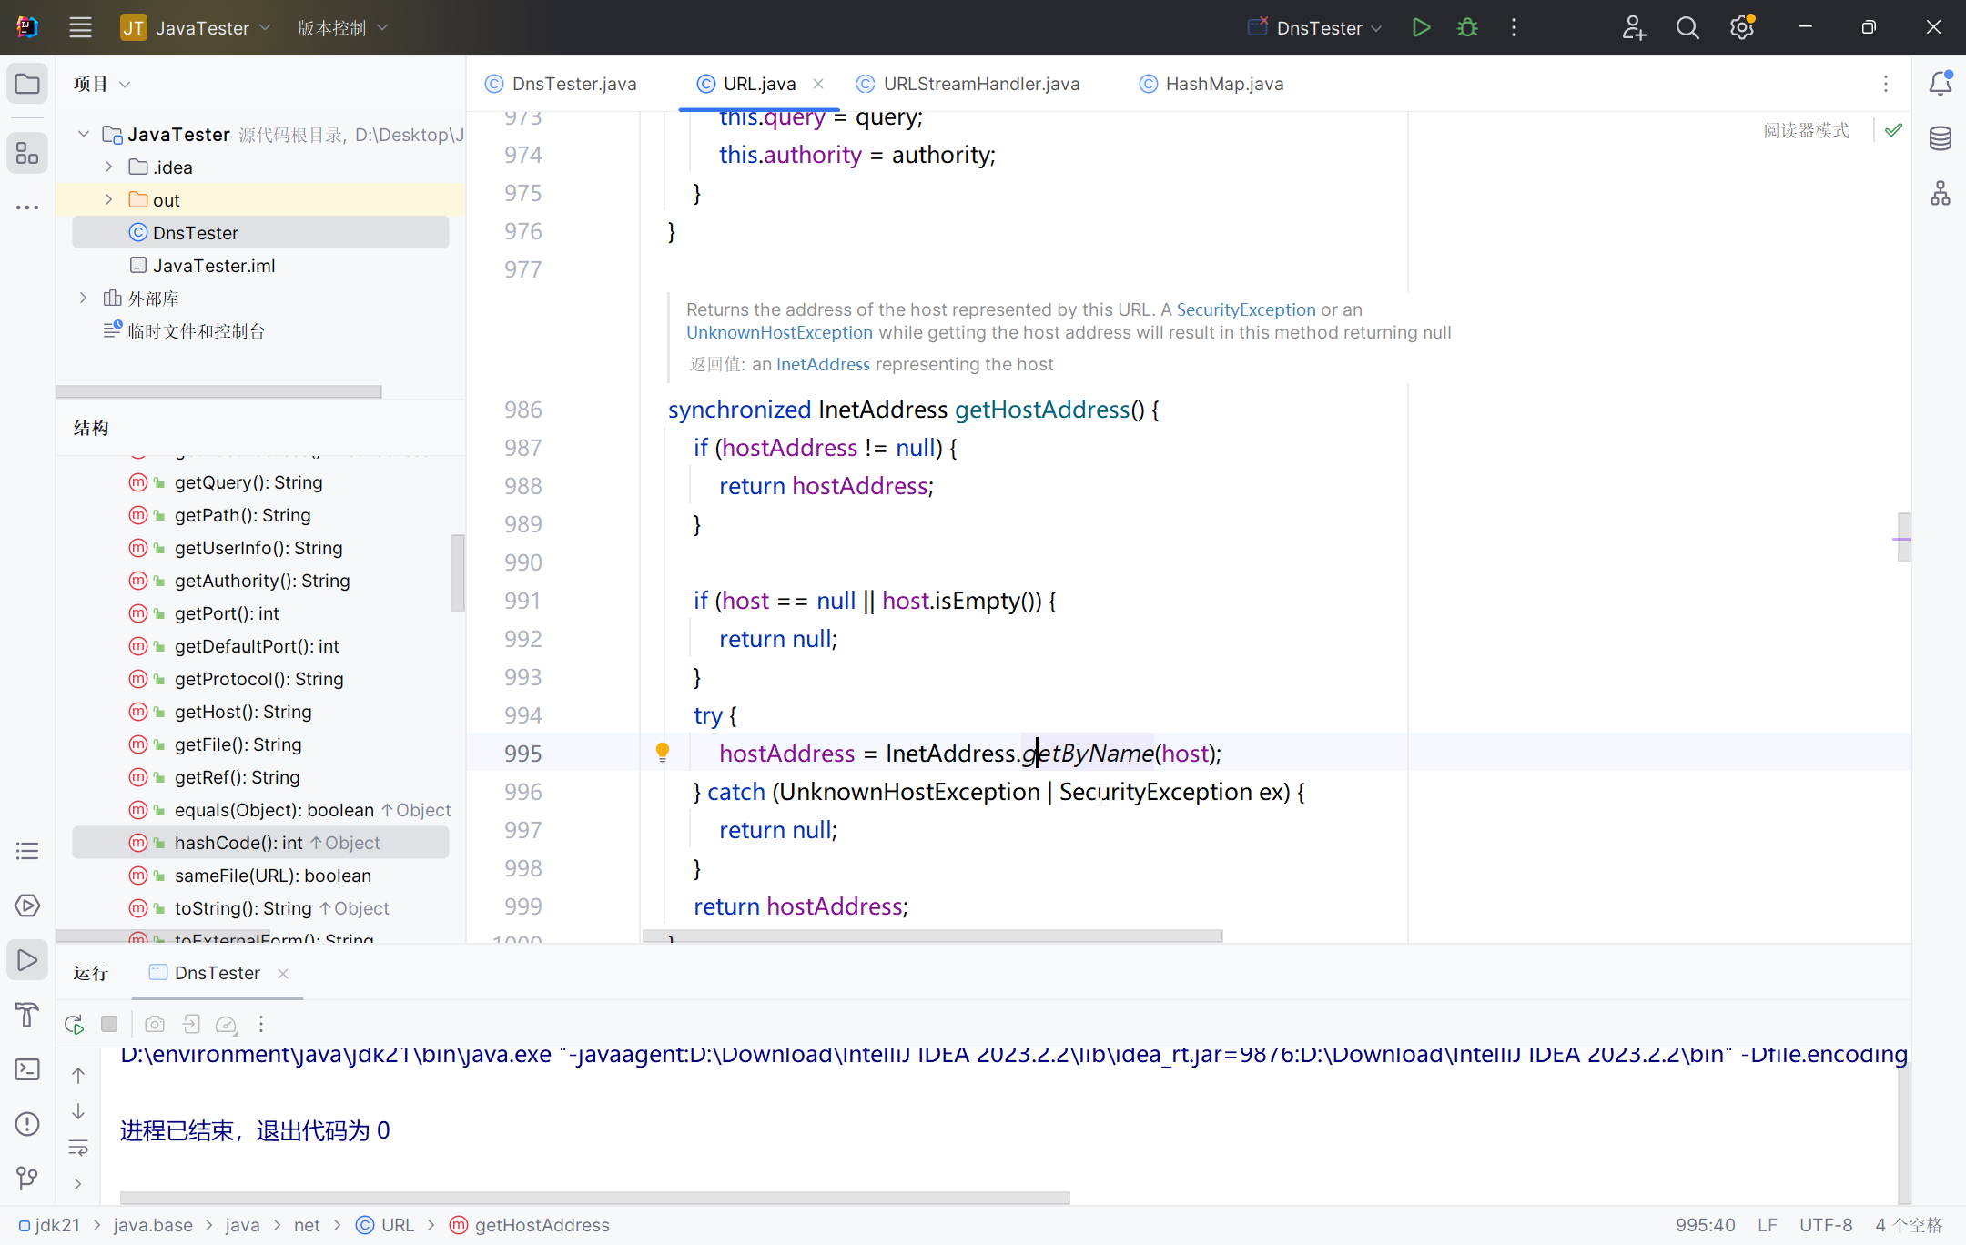
Task: Expand the 外部库 external libraries node
Action: 84,298
